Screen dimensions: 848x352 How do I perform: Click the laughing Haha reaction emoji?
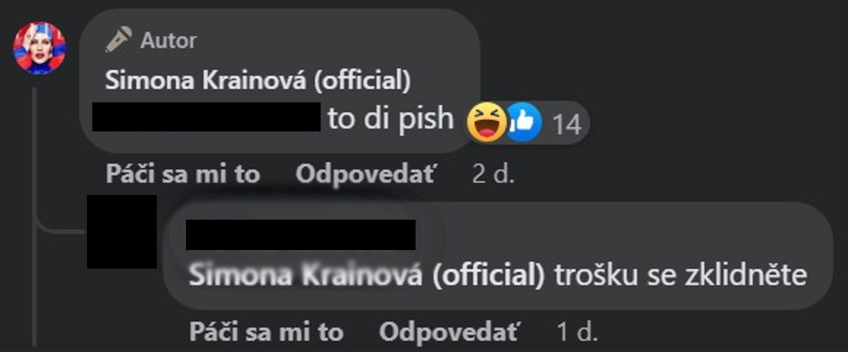pyautogui.click(x=486, y=122)
